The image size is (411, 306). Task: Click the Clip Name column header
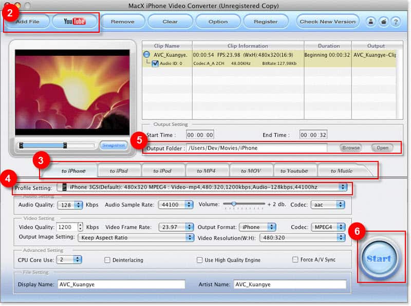167,46
